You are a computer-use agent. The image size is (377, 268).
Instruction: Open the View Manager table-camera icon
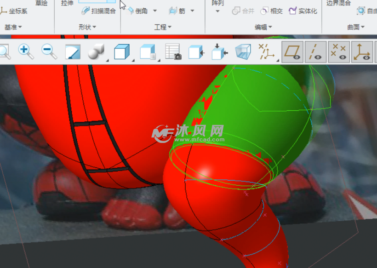(x=173, y=51)
